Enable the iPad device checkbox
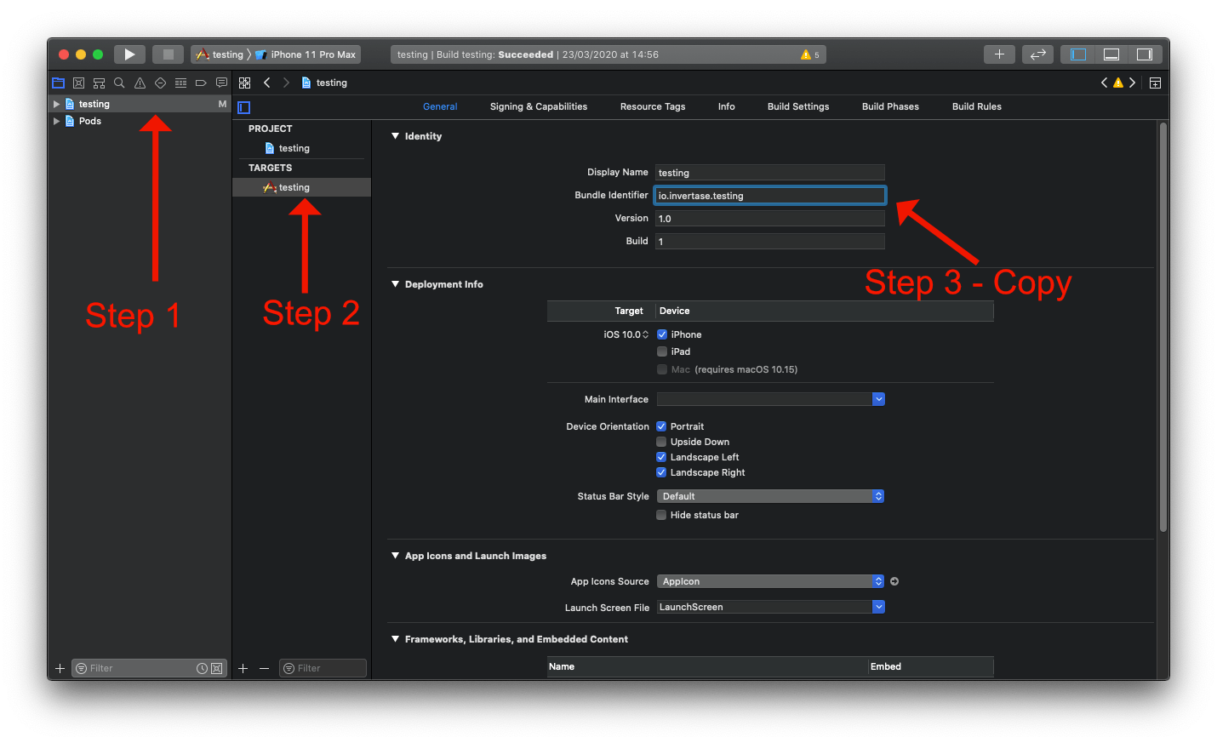1217x737 pixels. point(662,351)
